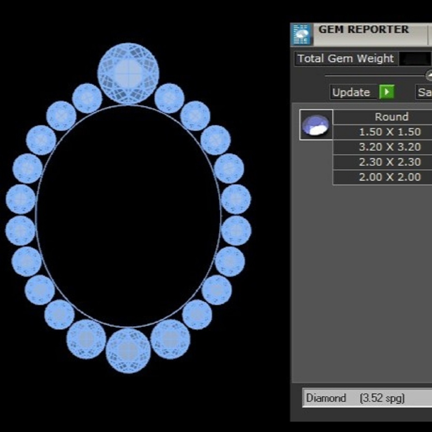Open the GEM REPORTER tab
Viewport: 432px width, 432px height.
point(363,30)
